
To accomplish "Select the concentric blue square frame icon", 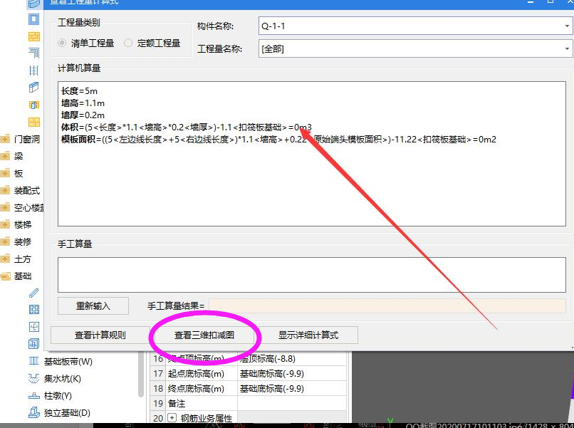I will (33, 19).
